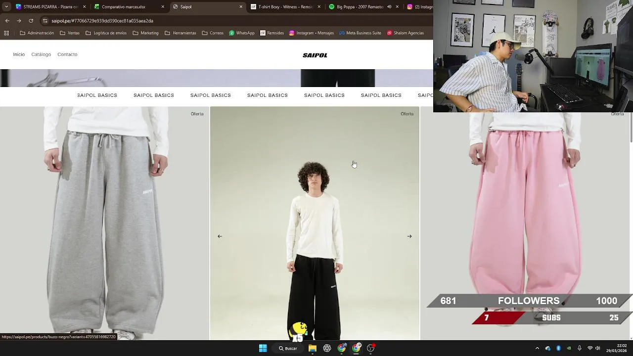Open the Marketing bookmark folder
The width and height of the screenshot is (633, 356).
pos(145,33)
